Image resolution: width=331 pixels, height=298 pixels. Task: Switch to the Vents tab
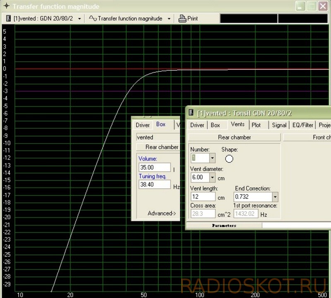[x=237, y=124]
